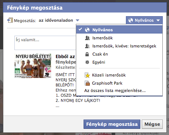169x135 pixels.
Task: Open the Nyilvános privacy dropdown button
Action: point(144,20)
